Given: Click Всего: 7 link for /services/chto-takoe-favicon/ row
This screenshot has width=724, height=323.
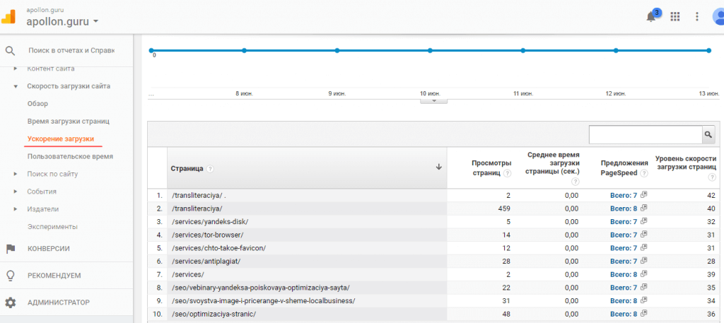Looking at the screenshot, I should point(624,248).
